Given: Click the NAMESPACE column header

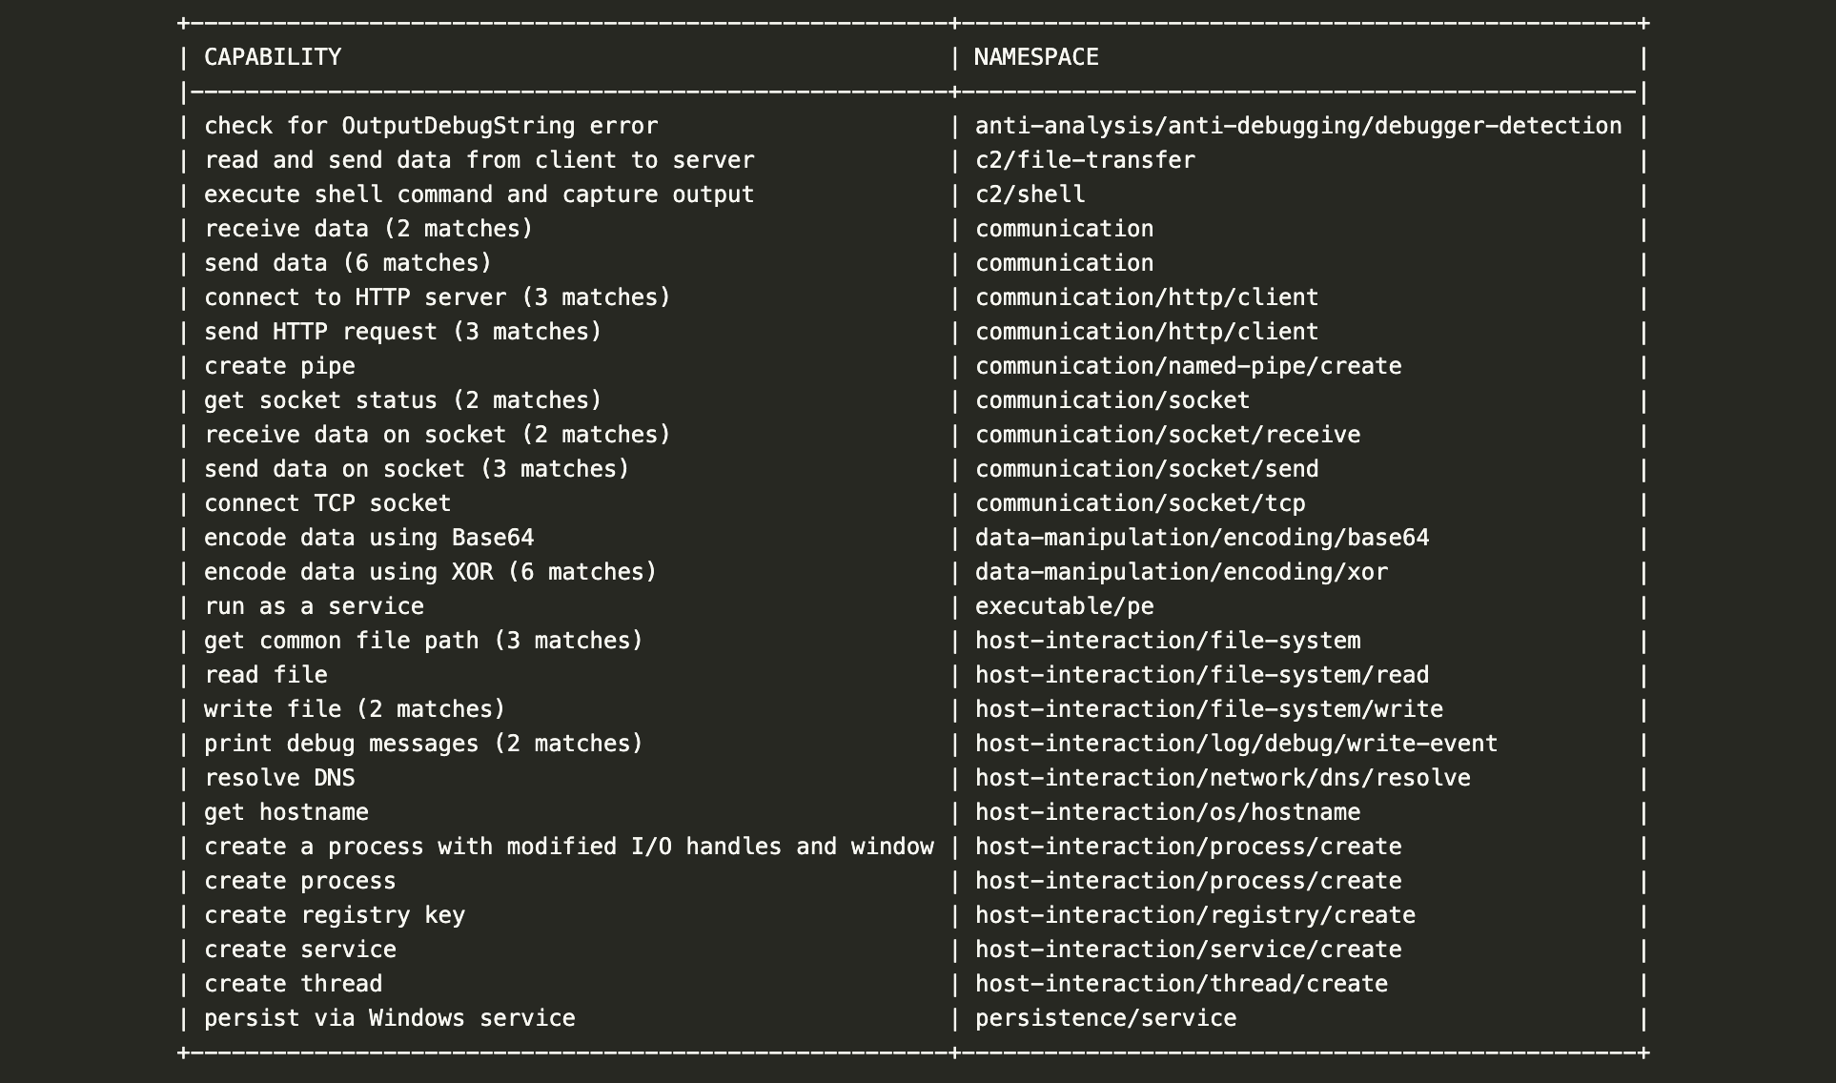Looking at the screenshot, I should click(1036, 57).
